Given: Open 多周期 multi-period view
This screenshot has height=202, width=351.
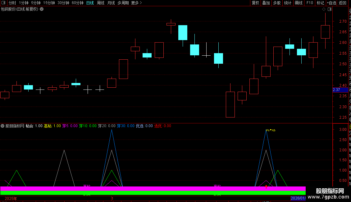Looking at the screenshot, I should click(123, 3).
